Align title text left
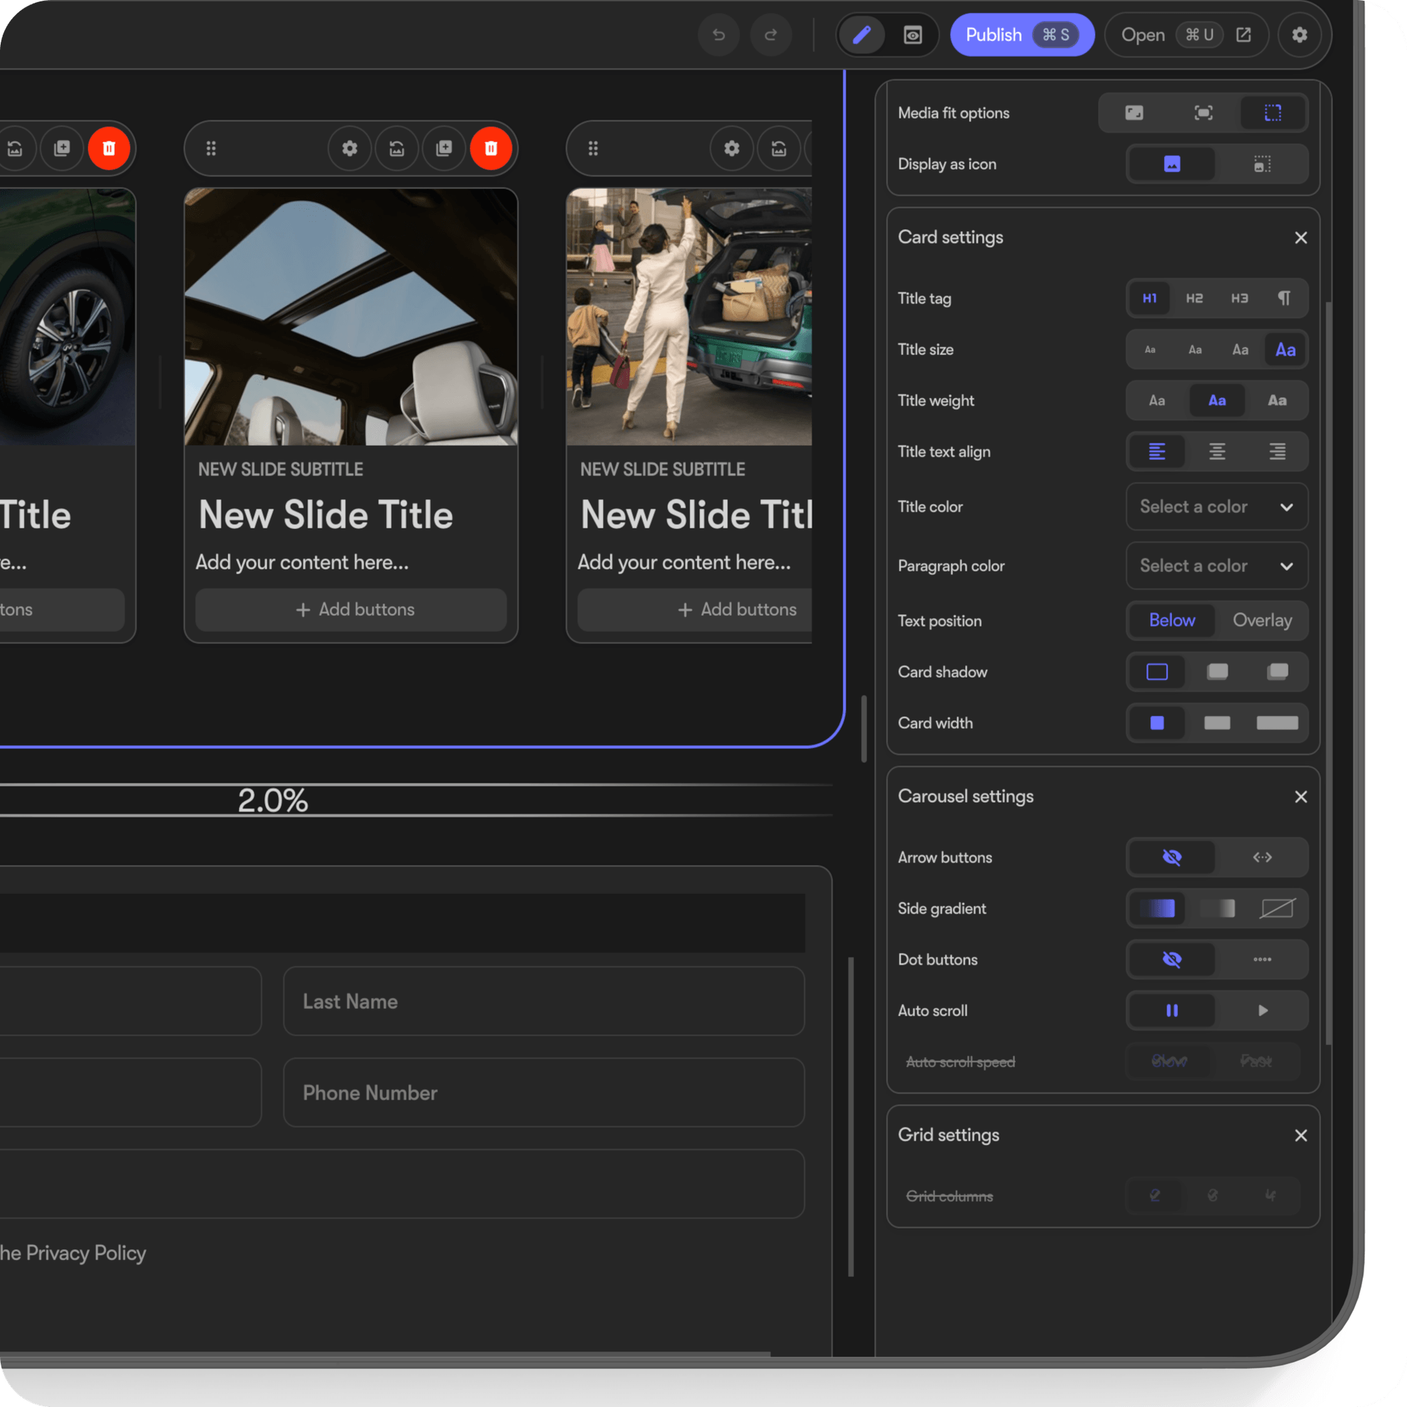Screen dimensions: 1407x1407 [x=1156, y=451]
